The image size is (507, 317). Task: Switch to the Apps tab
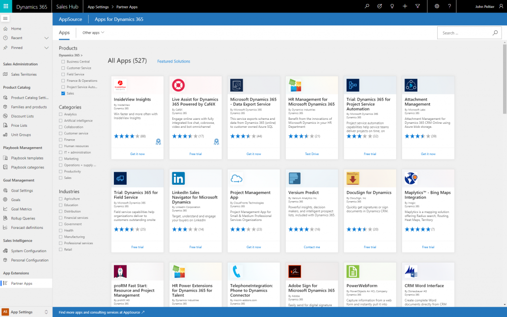click(64, 32)
